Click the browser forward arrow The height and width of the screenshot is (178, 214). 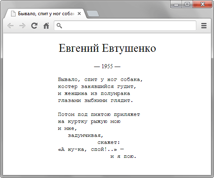tap(22, 25)
